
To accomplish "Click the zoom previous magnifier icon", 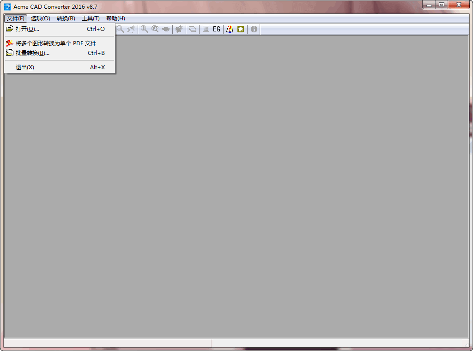I will click(x=155, y=29).
